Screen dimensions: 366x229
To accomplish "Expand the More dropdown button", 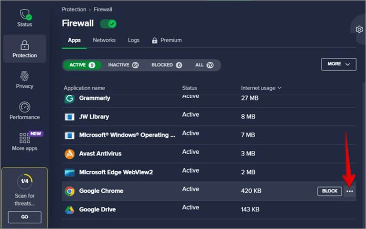I will pos(338,64).
